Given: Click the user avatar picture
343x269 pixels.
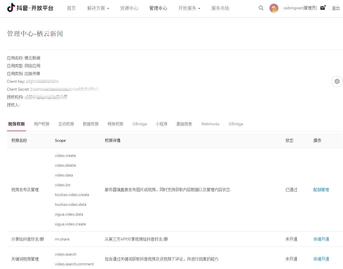Looking at the screenshot, I should [274, 8].
